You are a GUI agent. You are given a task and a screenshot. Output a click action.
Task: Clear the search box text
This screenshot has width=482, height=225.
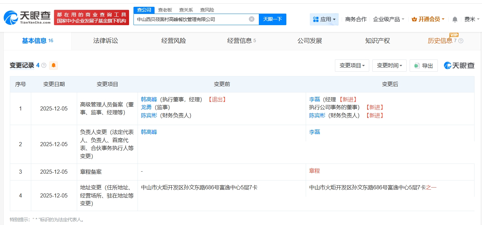[251, 19]
